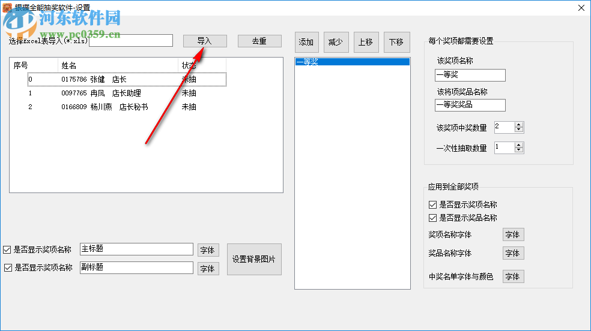Click the 该奖项名称 input containing 一等奖

pyautogui.click(x=470, y=75)
